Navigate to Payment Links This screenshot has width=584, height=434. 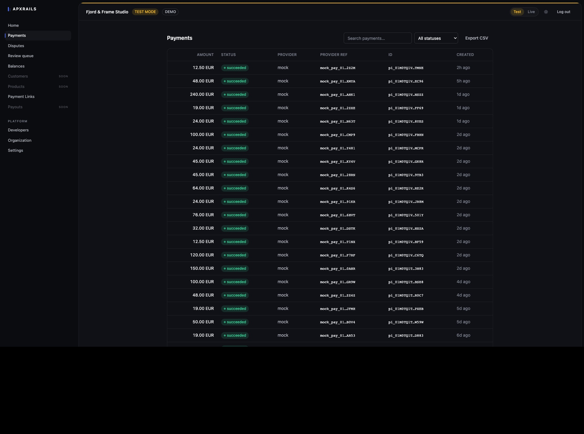(21, 96)
